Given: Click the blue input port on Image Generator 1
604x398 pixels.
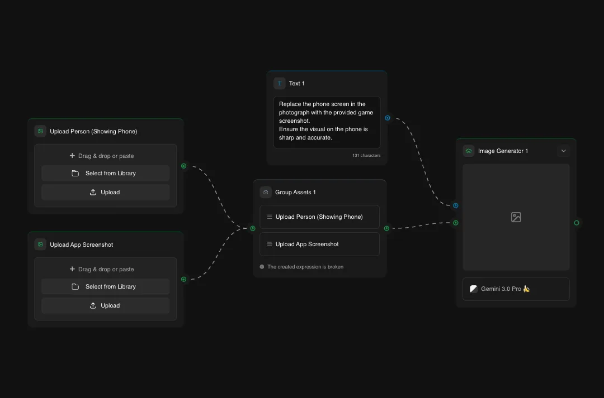Looking at the screenshot, I should [455, 205].
